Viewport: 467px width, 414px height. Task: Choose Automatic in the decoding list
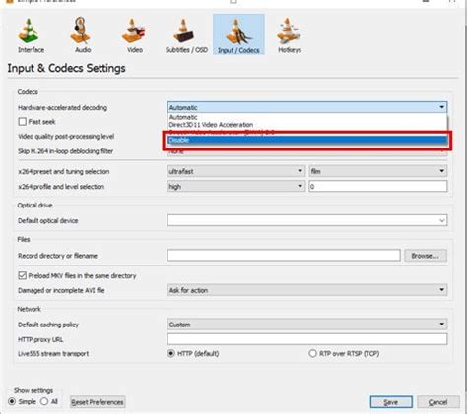[307, 117]
